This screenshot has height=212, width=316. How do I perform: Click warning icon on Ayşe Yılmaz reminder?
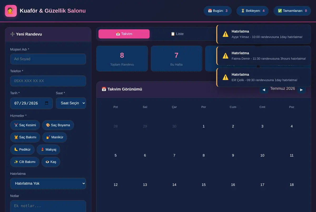tap(225, 34)
